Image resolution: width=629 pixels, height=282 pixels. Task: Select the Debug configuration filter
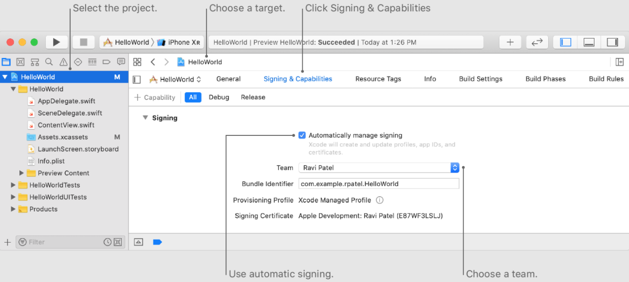(219, 97)
